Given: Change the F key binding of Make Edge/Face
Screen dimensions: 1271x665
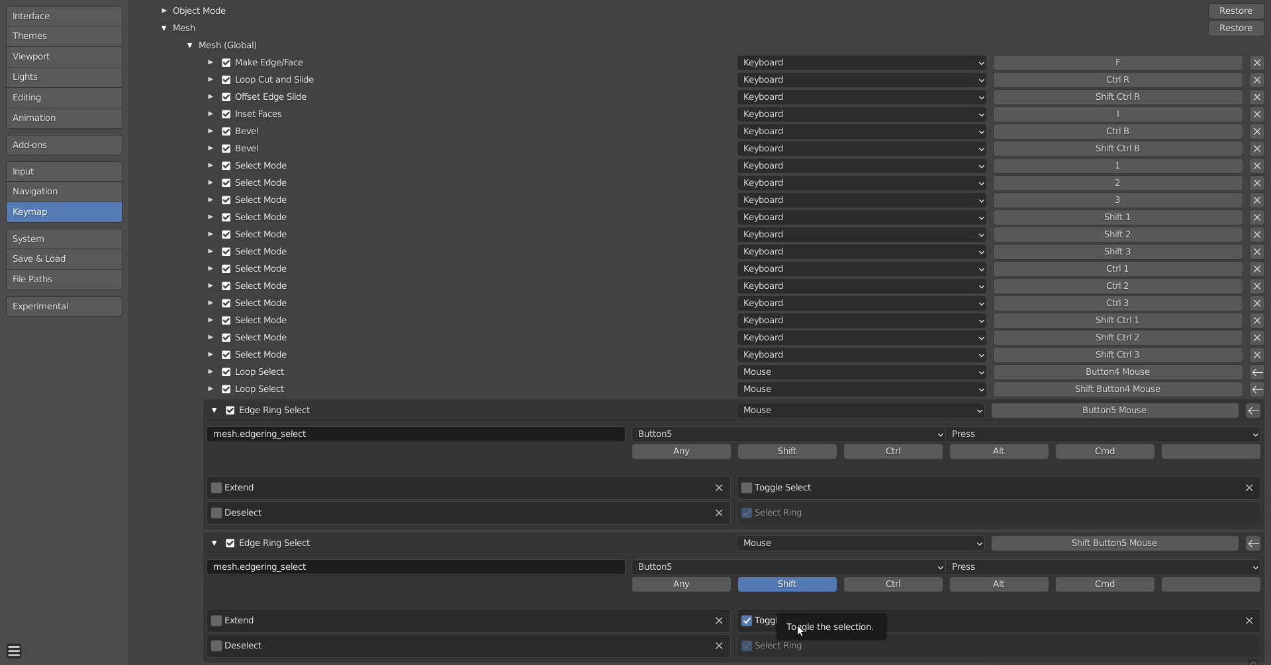Looking at the screenshot, I should (1117, 63).
